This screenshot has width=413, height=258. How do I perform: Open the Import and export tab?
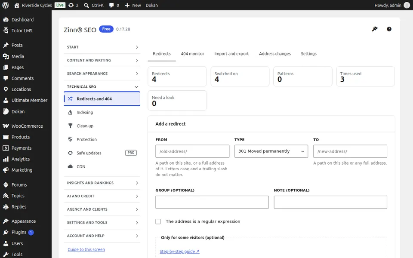(231, 54)
